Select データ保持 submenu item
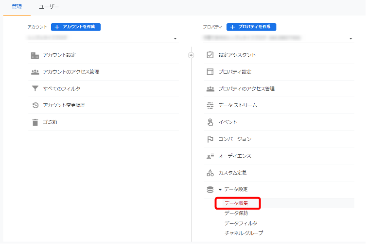This screenshot has height=245, width=367. tap(236, 213)
